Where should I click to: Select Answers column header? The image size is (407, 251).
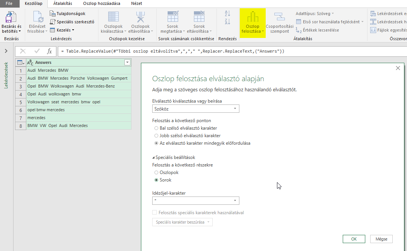click(79, 62)
